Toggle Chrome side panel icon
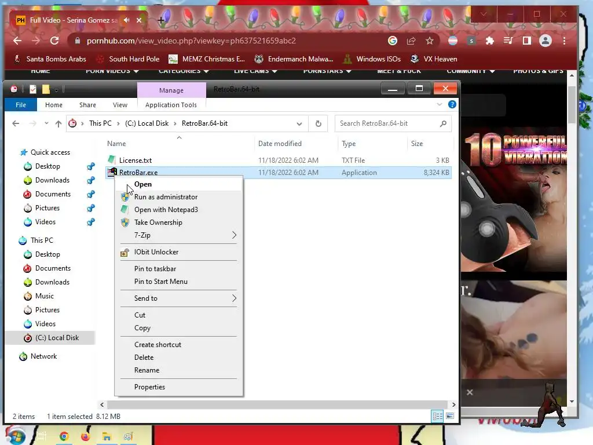593x445 pixels. tap(527, 41)
